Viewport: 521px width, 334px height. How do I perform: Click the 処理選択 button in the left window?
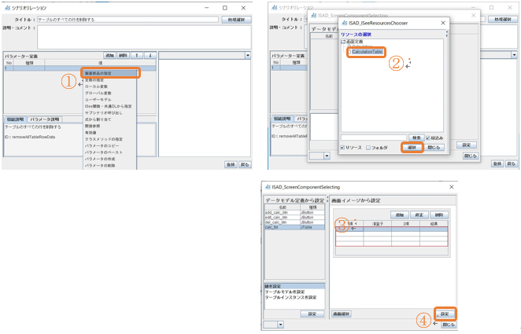coord(236,20)
